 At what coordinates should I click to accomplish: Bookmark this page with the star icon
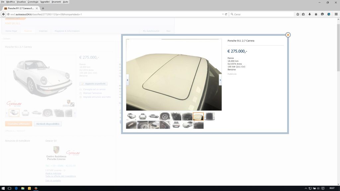click(298, 14)
